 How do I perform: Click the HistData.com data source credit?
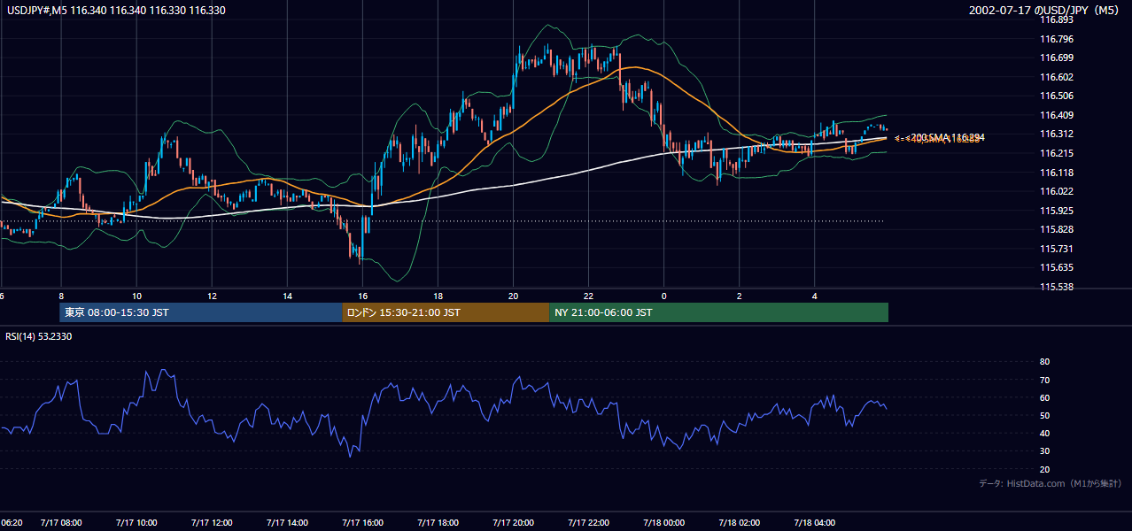pos(1050,483)
